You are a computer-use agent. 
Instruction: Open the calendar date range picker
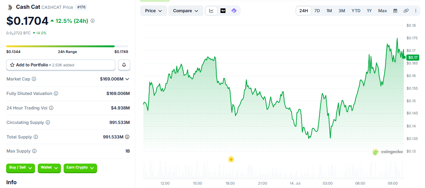[395, 11]
